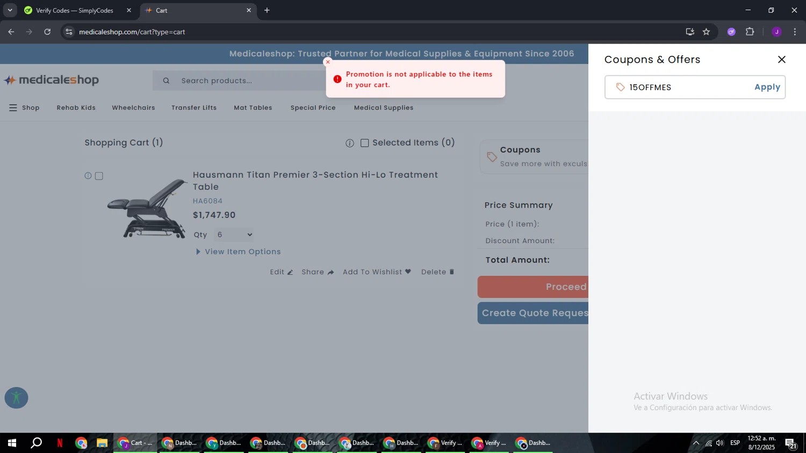
Task: Open Wheelchairs category
Action: point(133,108)
